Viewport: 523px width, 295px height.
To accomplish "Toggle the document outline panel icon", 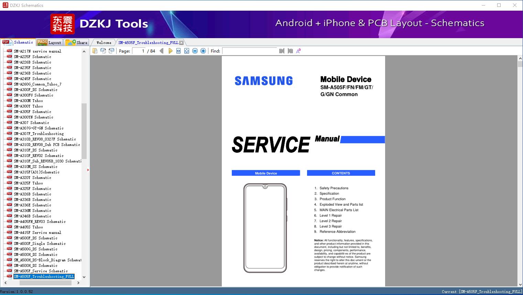I will tap(95, 51).
